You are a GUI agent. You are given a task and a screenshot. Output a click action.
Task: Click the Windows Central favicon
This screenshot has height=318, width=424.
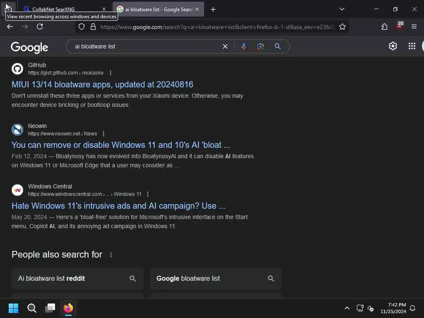pyautogui.click(x=17, y=190)
